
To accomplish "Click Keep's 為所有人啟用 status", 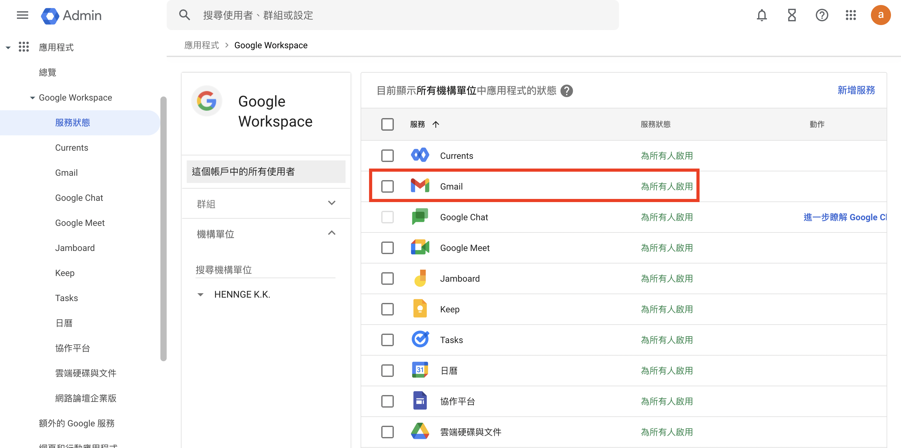I will tap(667, 309).
